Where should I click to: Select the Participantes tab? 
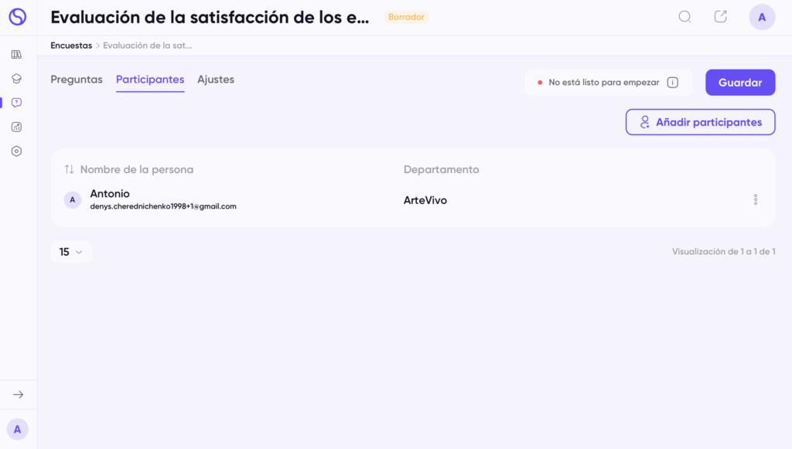click(x=150, y=80)
